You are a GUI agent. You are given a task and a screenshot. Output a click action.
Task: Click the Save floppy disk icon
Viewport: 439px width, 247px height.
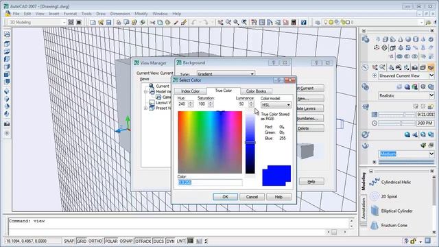point(108,23)
